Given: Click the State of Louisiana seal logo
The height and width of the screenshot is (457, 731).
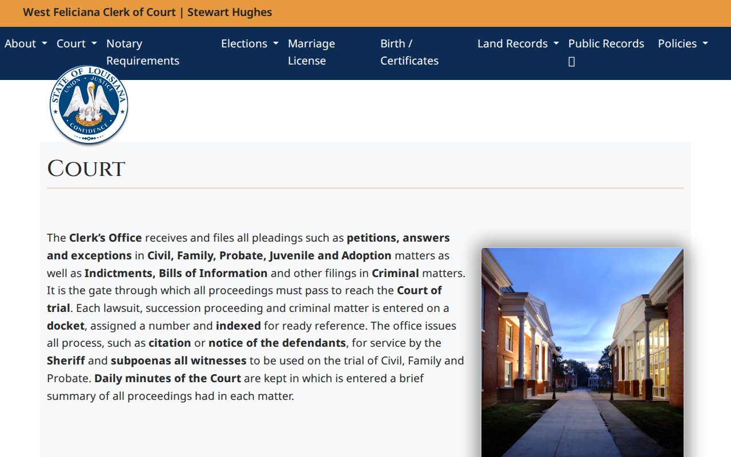Looking at the screenshot, I should click(89, 105).
